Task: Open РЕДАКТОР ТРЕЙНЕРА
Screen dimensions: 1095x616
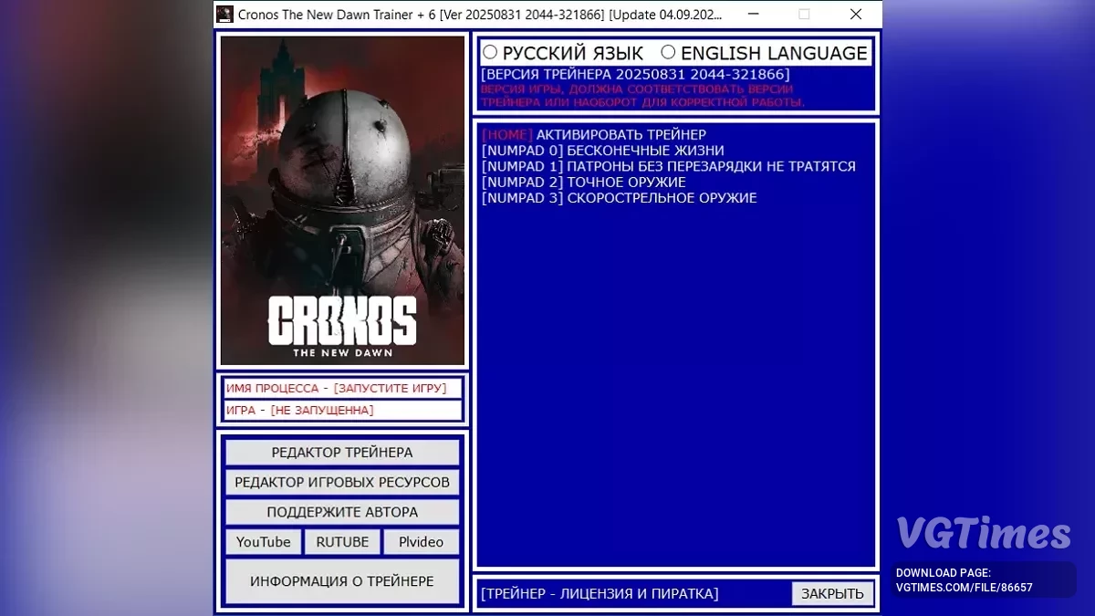Action: click(341, 452)
